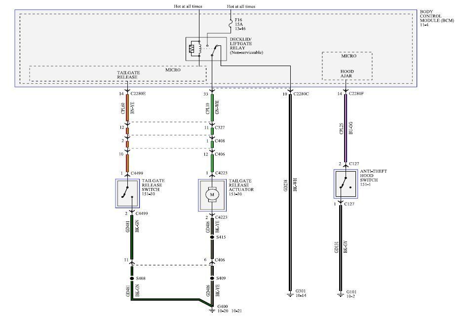The image size is (467, 328).
Task: Click the S409 splice dot
Action: click(x=212, y=278)
